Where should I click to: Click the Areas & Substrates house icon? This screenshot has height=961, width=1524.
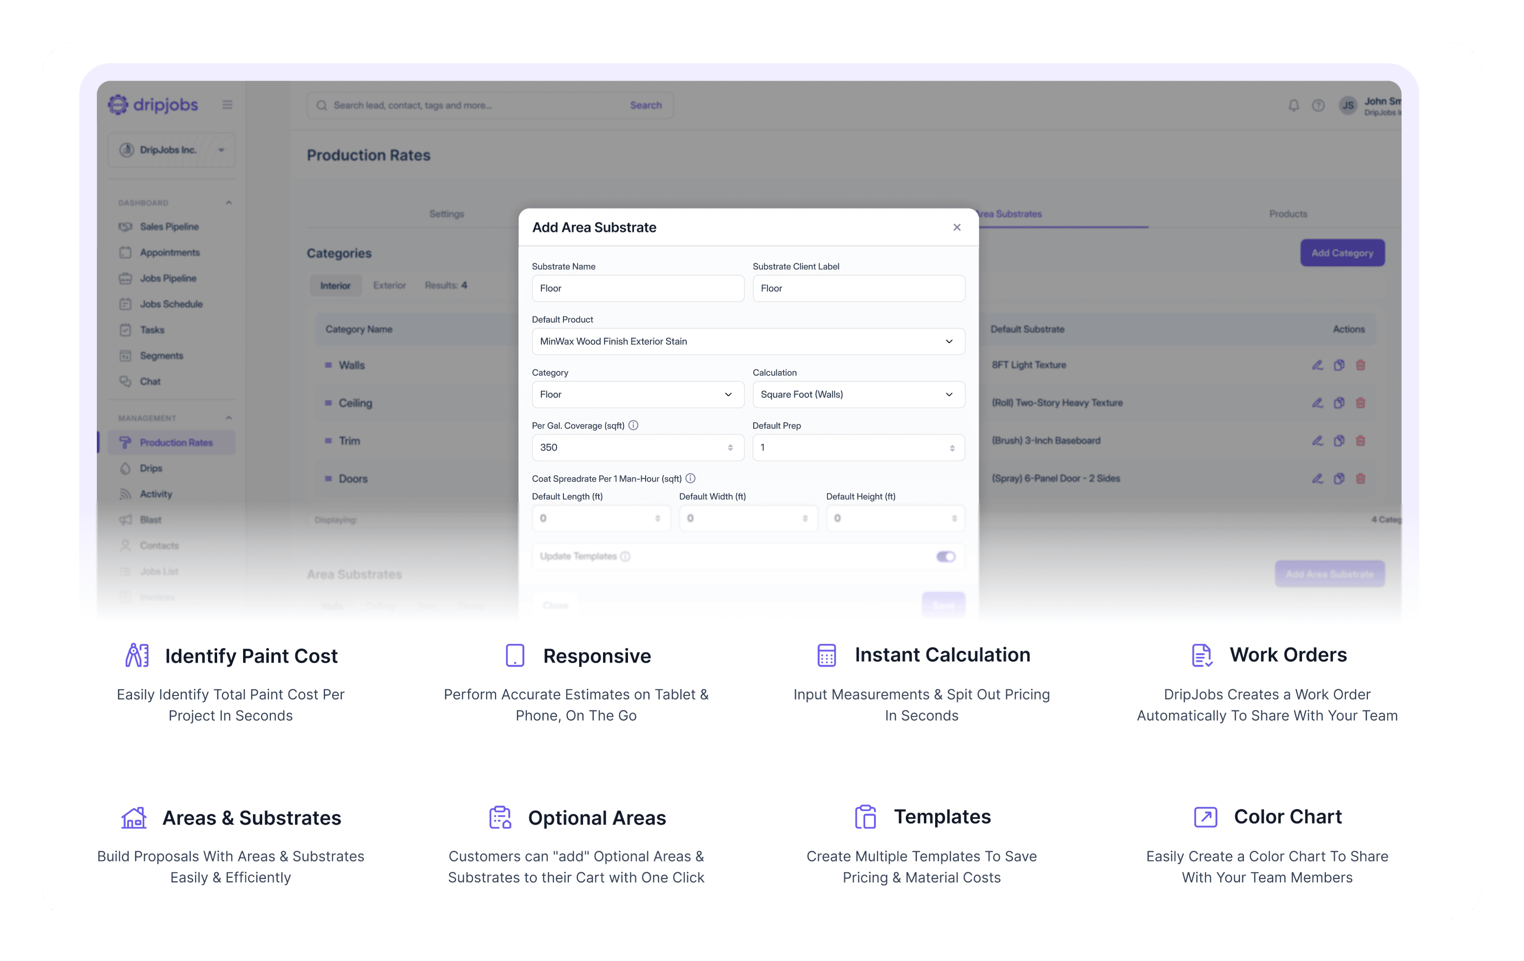[x=134, y=817]
